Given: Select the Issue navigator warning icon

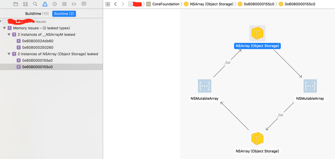Looking at the screenshot, I should point(45,4).
